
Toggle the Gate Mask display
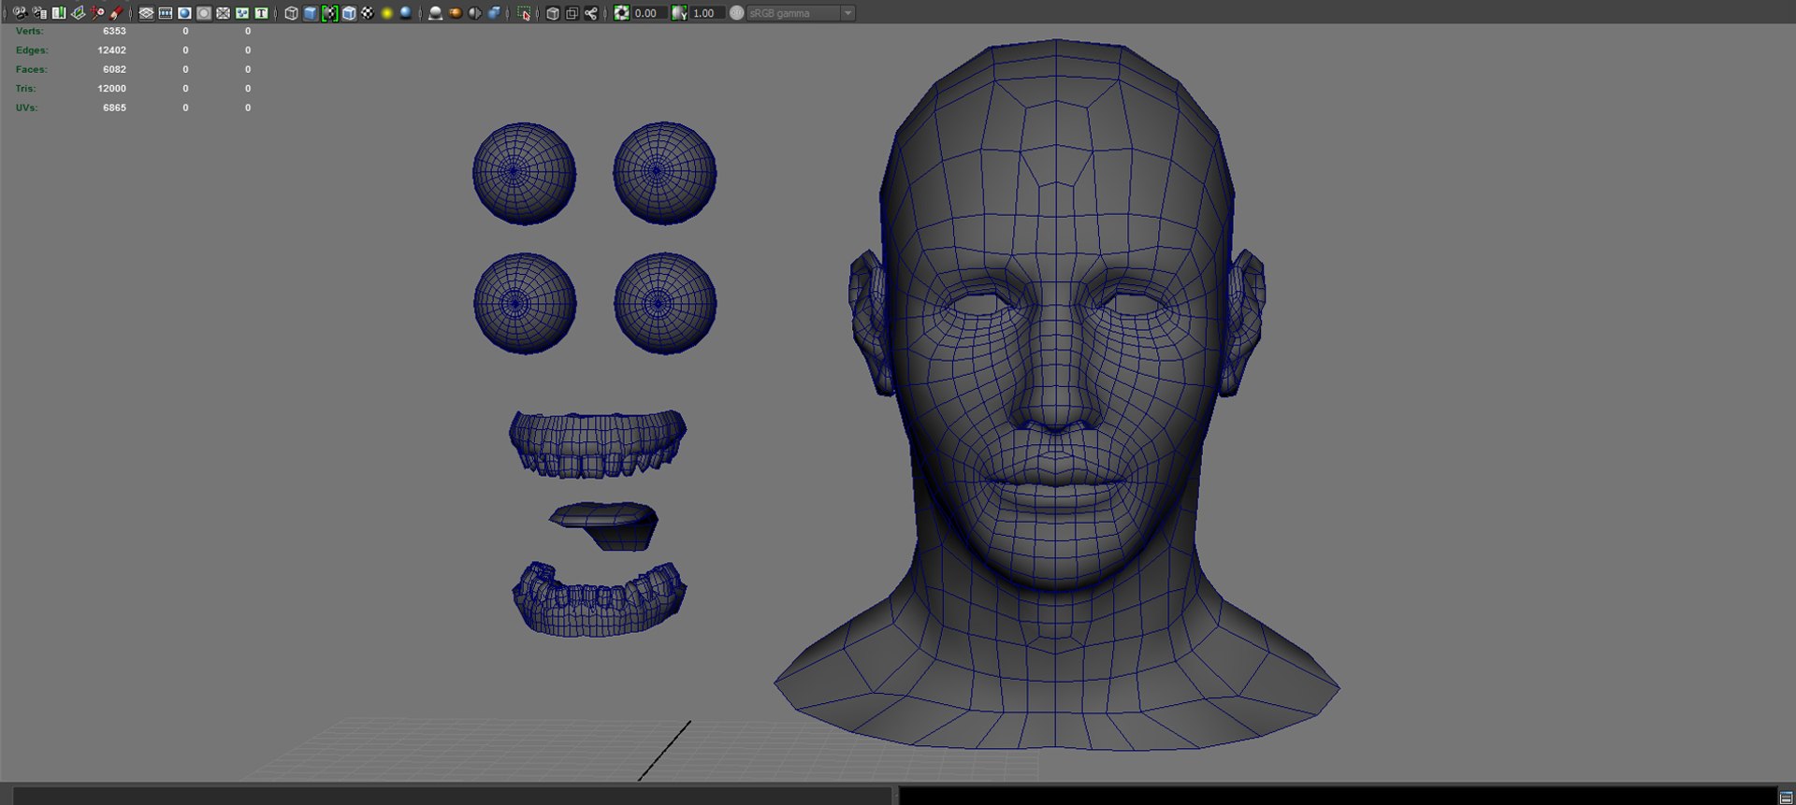click(204, 13)
